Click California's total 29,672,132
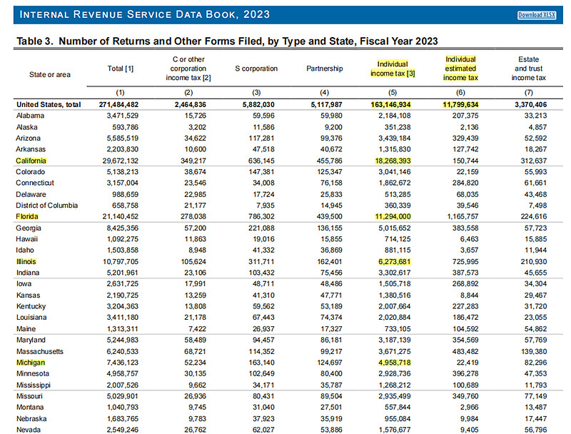Viewport: 571px width, 434px height. 121,161
